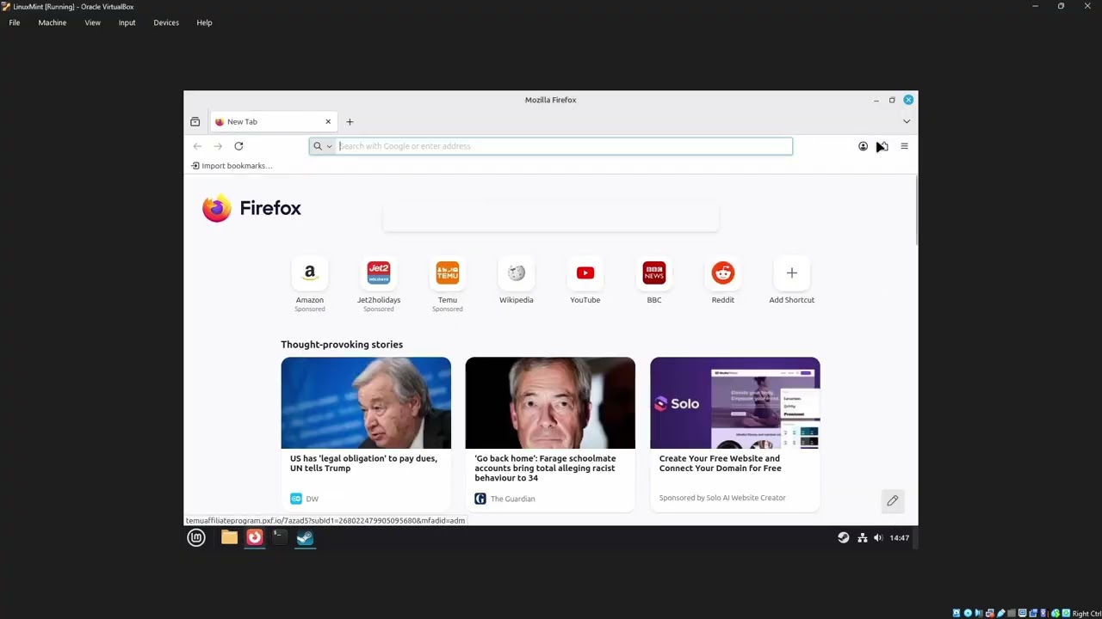This screenshot has height=619, width=1102.
Task: Open the Jet2holidays shortcut tile
Action: tap(379, 273)
